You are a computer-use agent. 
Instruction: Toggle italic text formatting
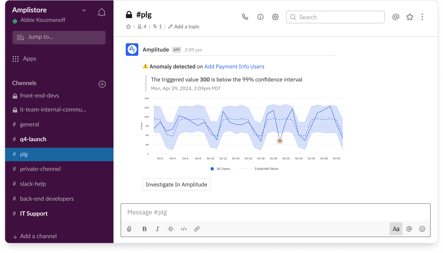[x=157, y=229]
